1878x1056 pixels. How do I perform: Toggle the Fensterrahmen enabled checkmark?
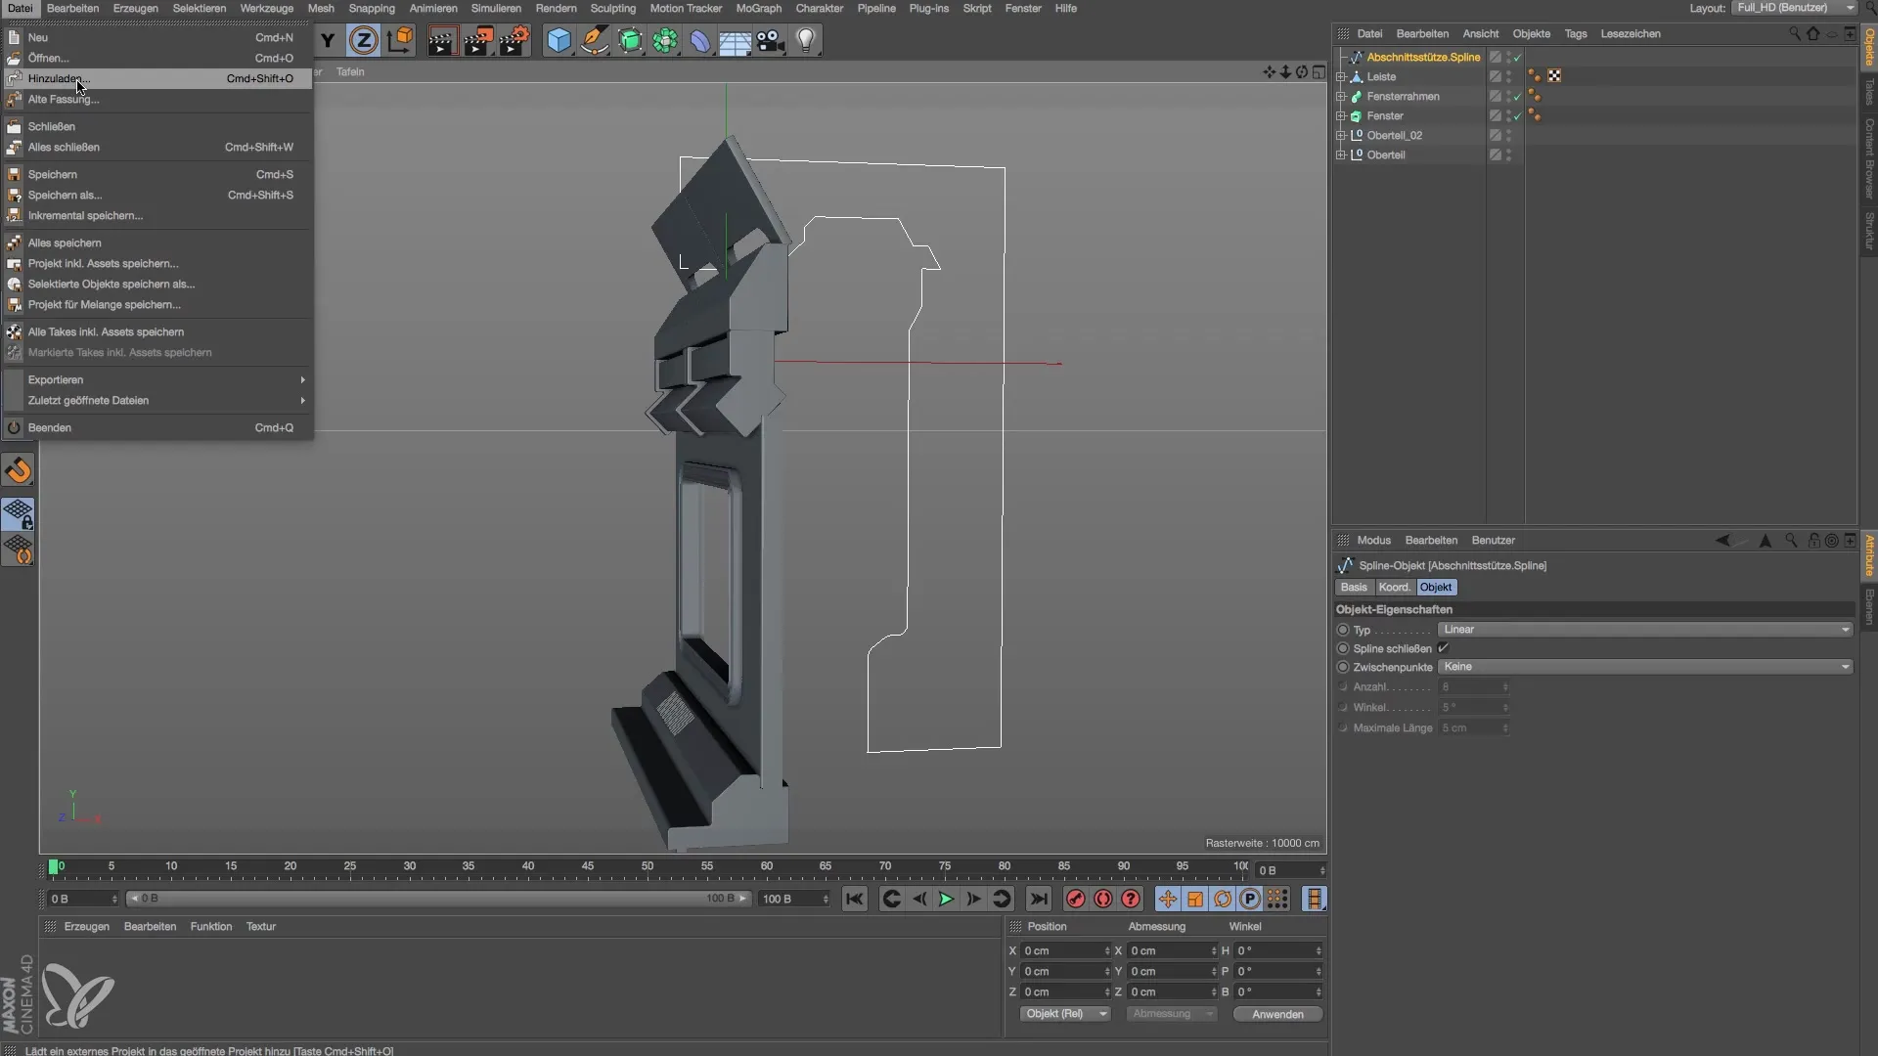pos(1517,97)
